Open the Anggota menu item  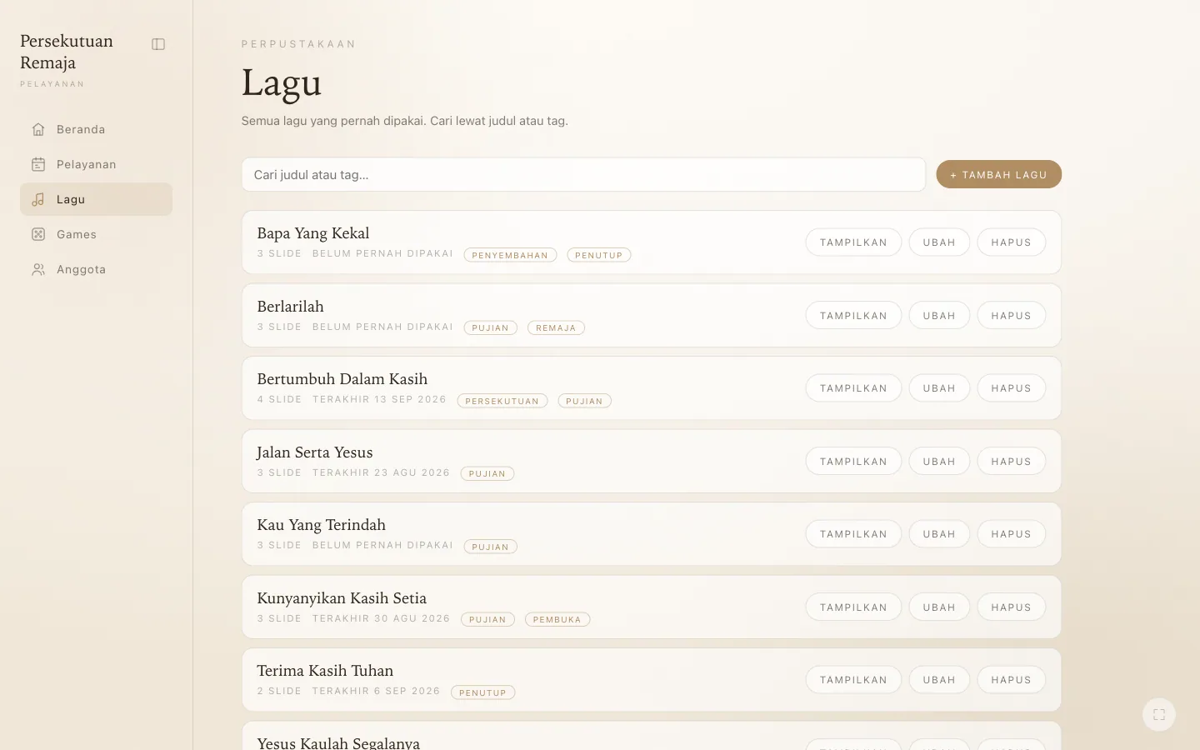click(x=96, y=269)
